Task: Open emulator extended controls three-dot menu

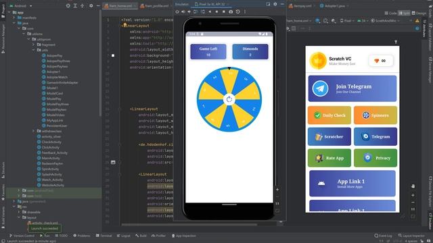Action: (x=245, y=12)
